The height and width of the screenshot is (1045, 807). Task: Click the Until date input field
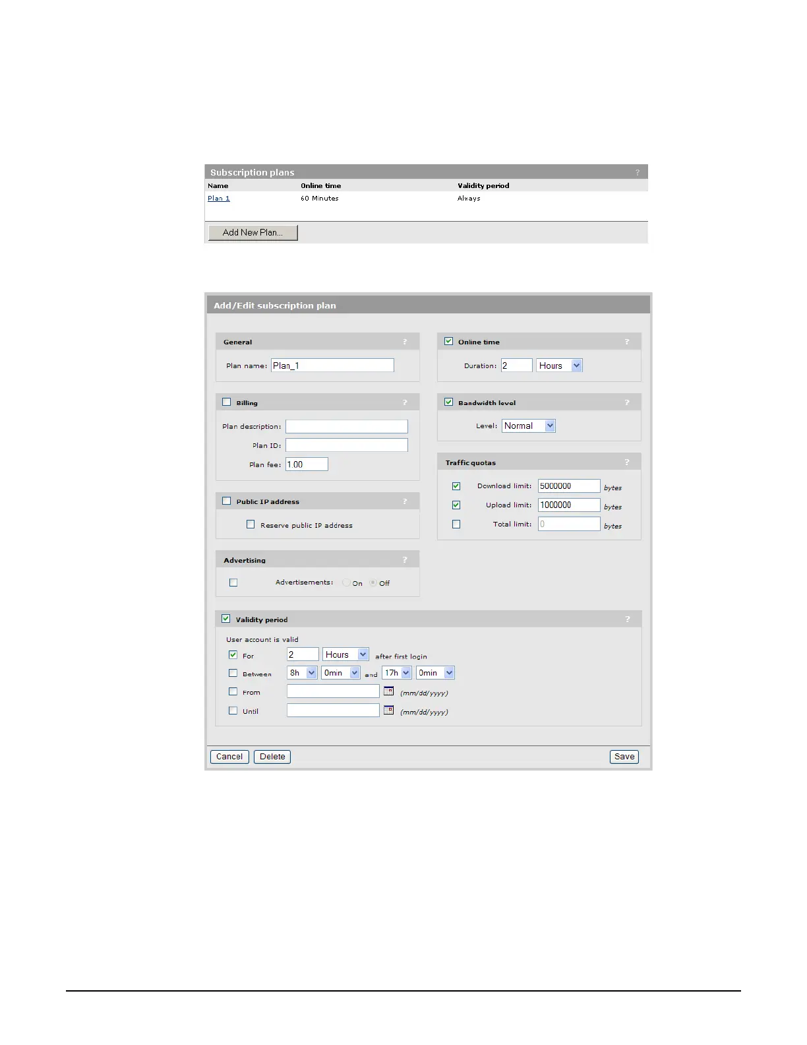tap(334, 711)
